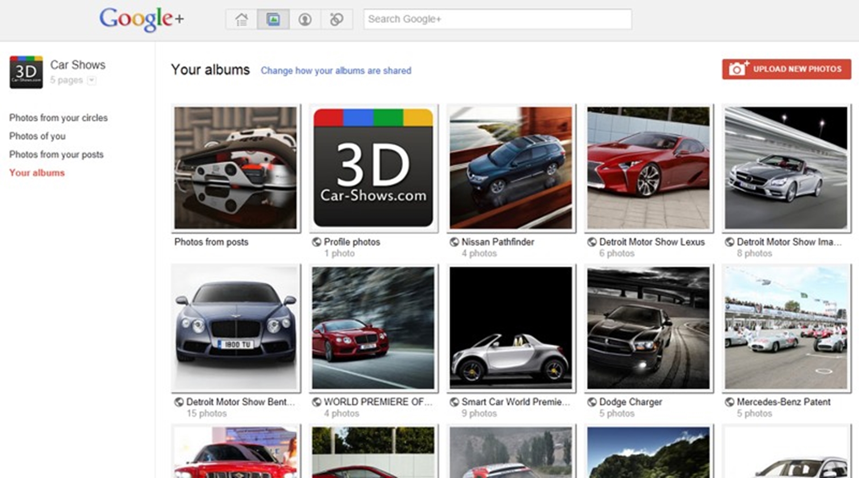Click globe icon next to Profile photos
The height and width of the screenshot is (478, 859).
point(316,242)
